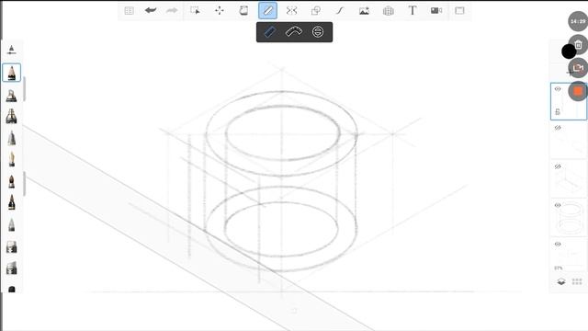588x331 pixels.
Task: Pick the seventh brush in the palette
Action: pos(12,202)
